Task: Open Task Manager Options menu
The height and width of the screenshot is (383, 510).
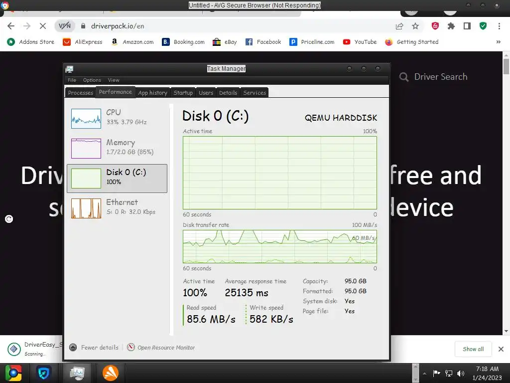Action: 92,80
